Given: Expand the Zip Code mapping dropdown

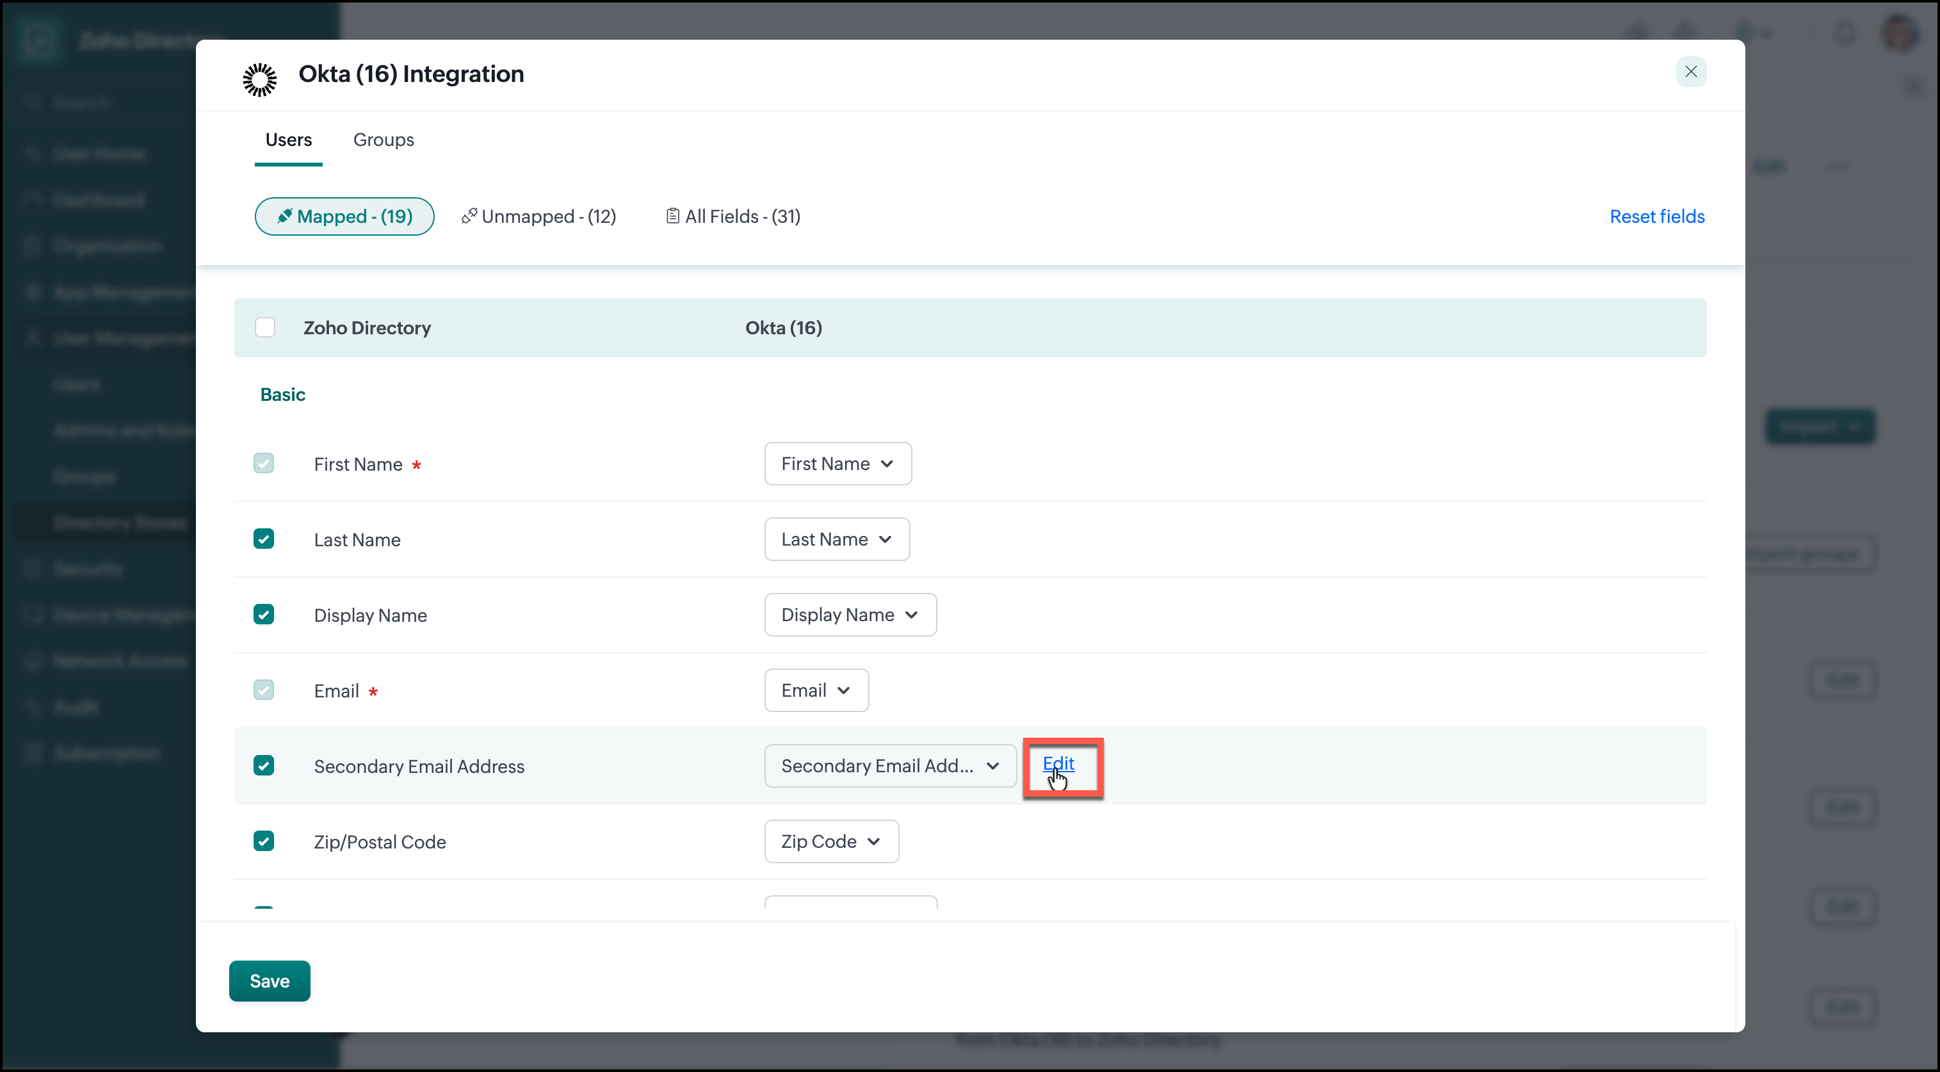Looking at the screenshot, I should point(832,841).
